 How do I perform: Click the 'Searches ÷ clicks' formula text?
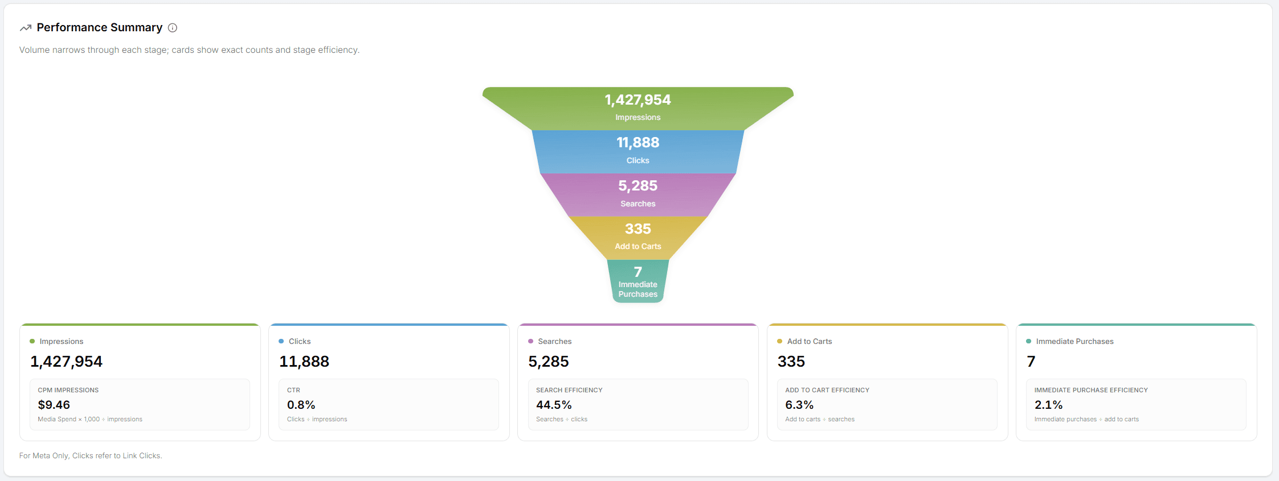[562, 420]
